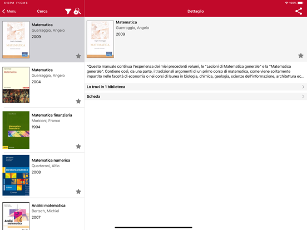Select Matematica numerica title
The width and height of the screenshot is (307, 230).
[51, 160]
